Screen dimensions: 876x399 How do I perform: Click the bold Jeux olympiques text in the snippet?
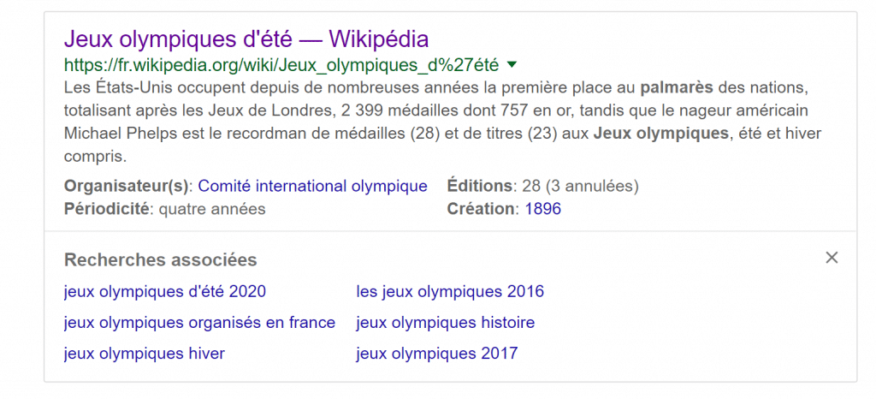tap(661, 134)
